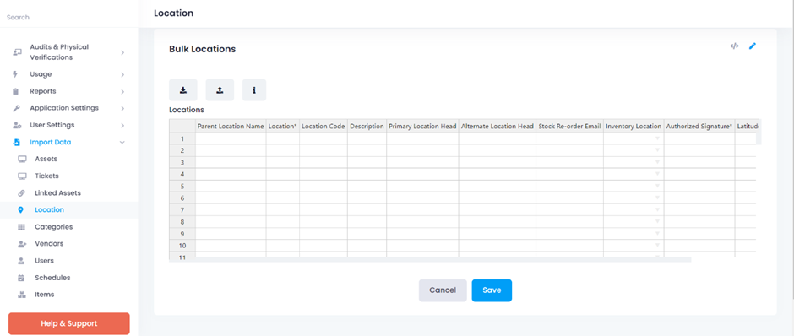
Task: Expand the User Settings chevron
Action: tap(122, 125)
